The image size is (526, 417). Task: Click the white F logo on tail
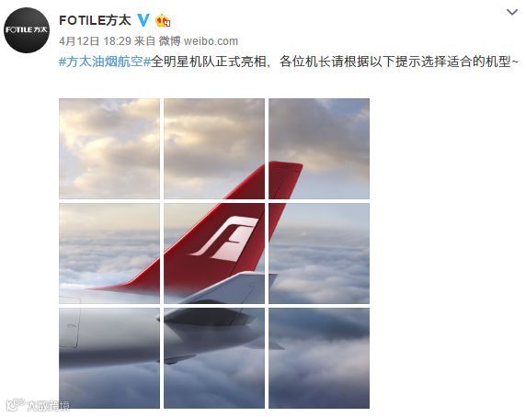(225, 239)
